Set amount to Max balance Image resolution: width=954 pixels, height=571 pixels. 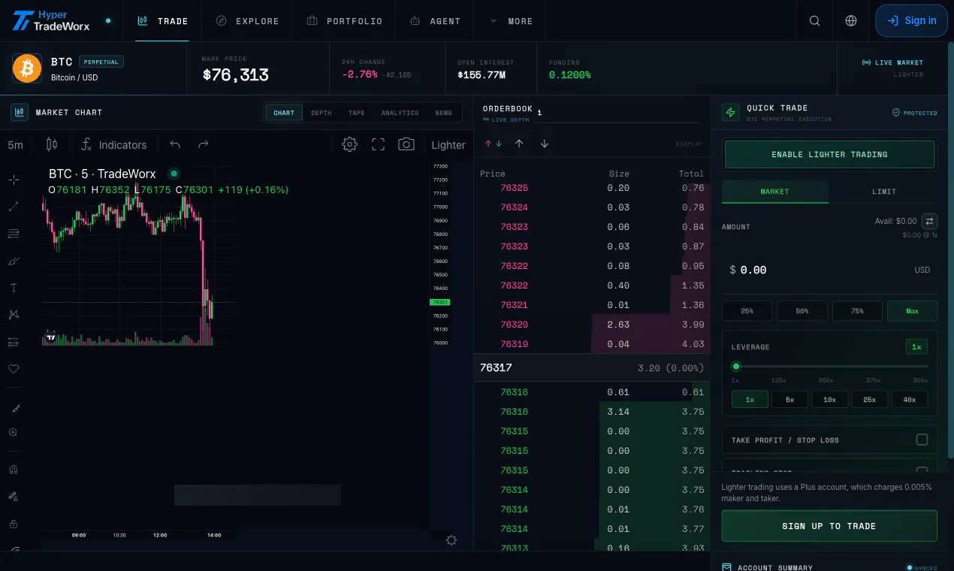[912, 310]
